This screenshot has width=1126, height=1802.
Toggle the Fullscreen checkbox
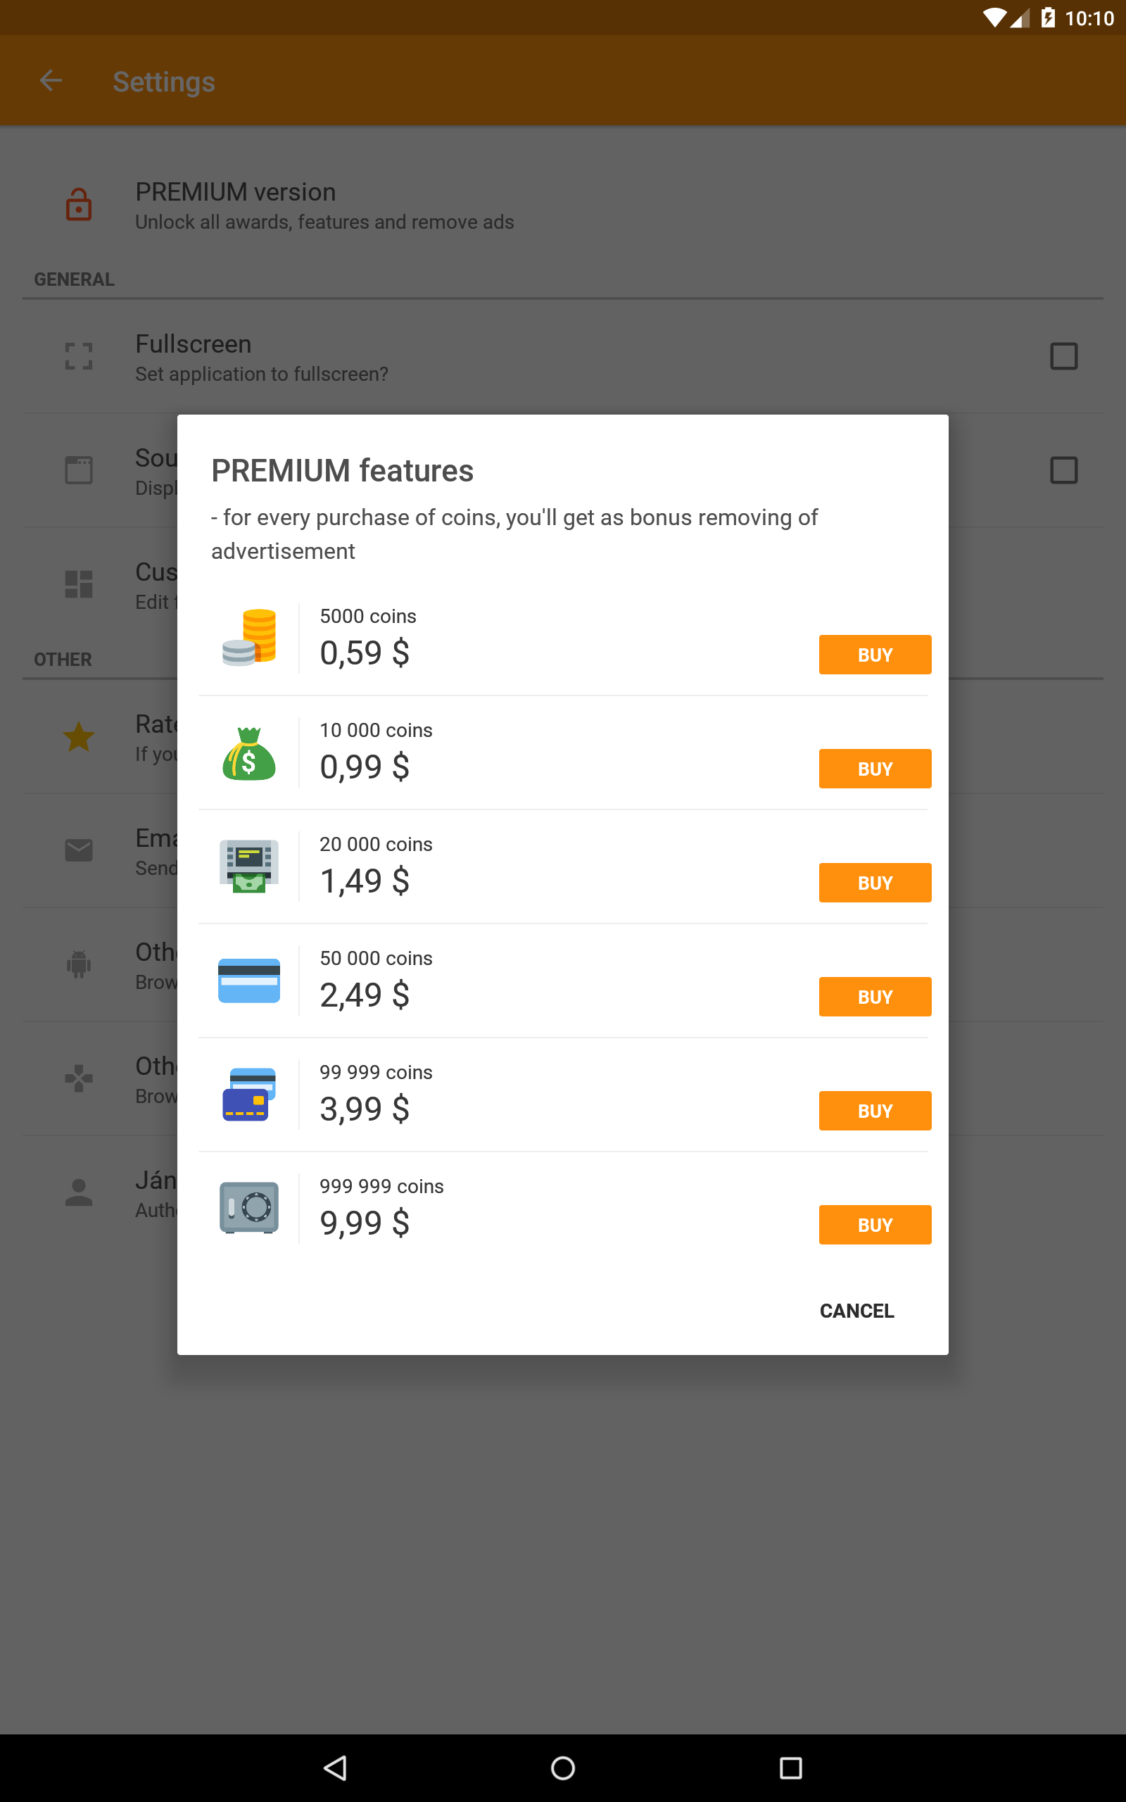click(x=1063, y=356)
